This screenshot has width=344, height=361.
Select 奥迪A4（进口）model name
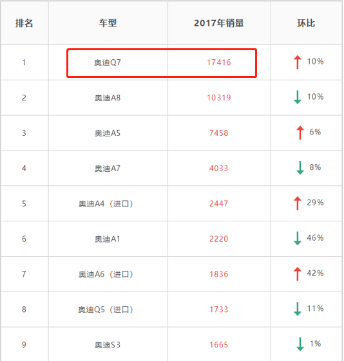tap(106, 204)
